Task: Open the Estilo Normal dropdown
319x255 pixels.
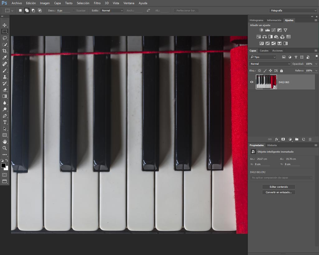Action: point(112,11)
